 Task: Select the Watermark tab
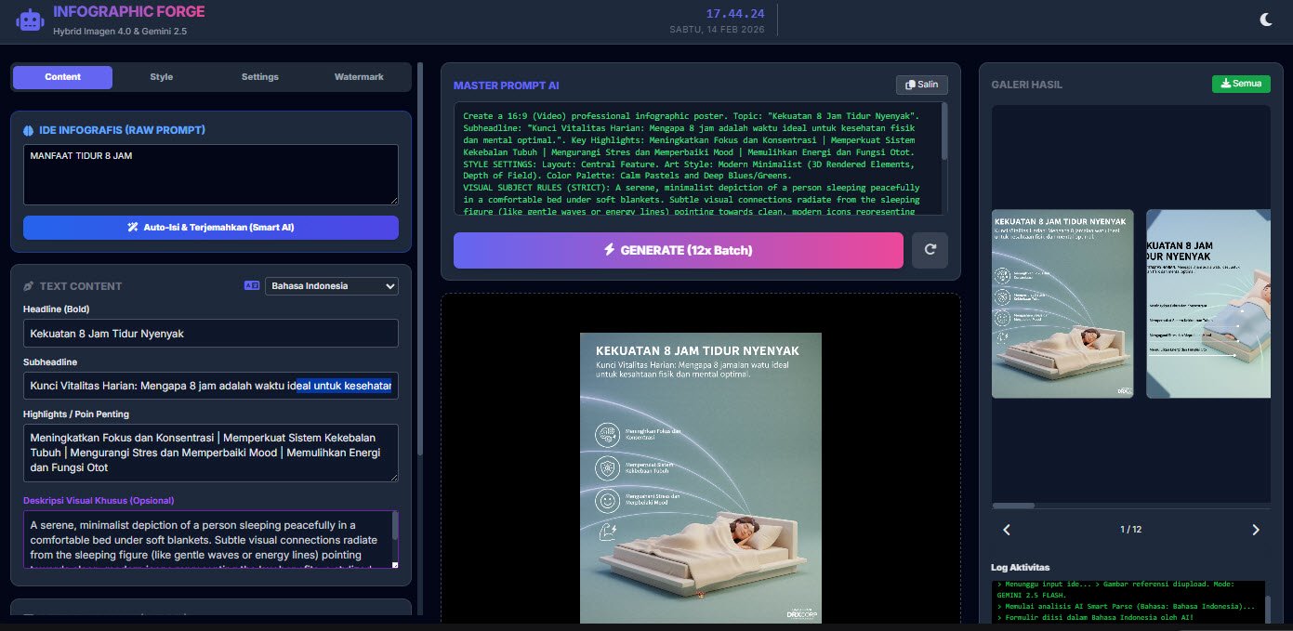point(359,77)
